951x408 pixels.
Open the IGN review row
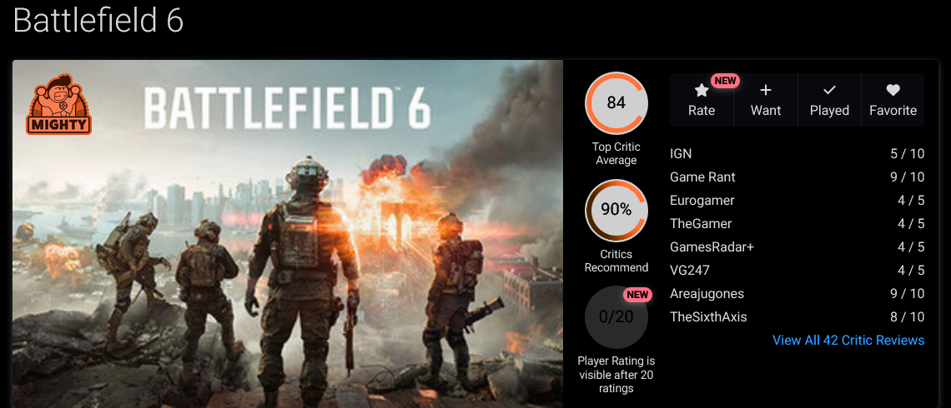click(797, 154)
